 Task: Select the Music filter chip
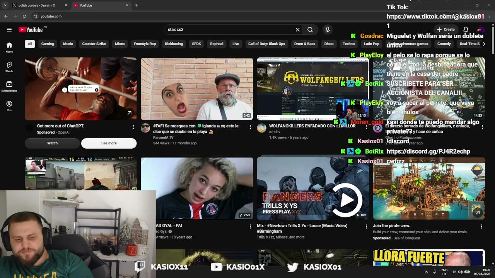point(68,44)
